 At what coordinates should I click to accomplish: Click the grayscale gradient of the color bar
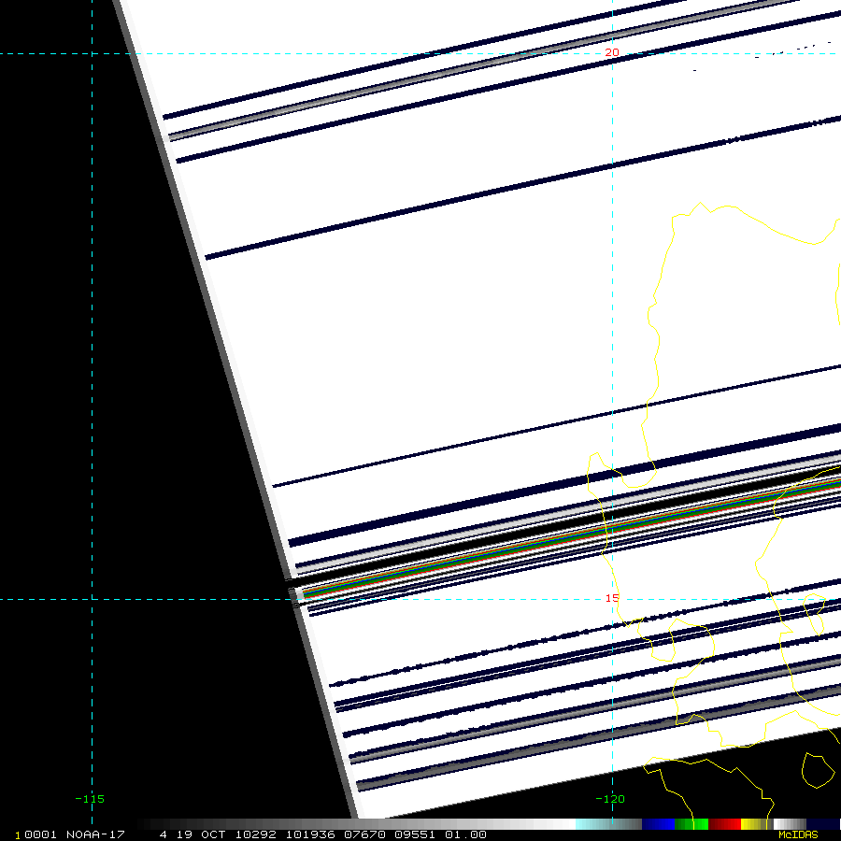(357, 824)
